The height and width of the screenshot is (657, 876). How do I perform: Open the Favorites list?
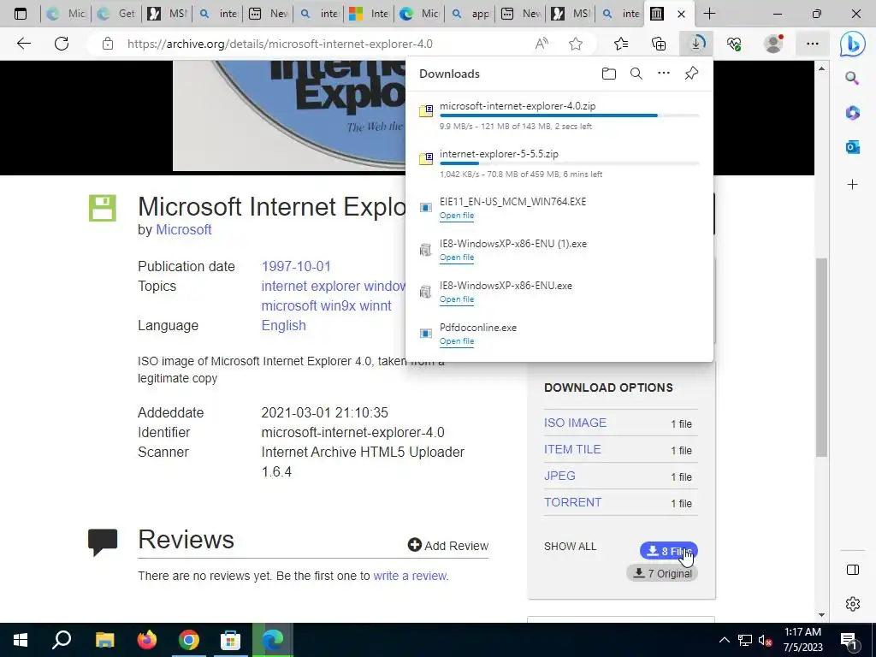pyautogui.click(x=621, y=44)
